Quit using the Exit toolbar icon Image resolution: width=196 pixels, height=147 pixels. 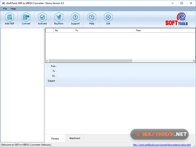click(x=108, y=19)
